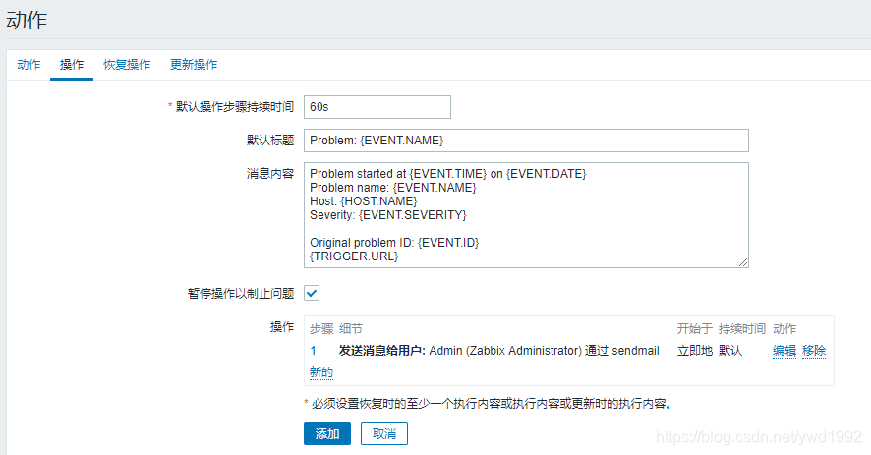
Task: Click the 新的 link to add an operation
Action: tap(321, 372)
